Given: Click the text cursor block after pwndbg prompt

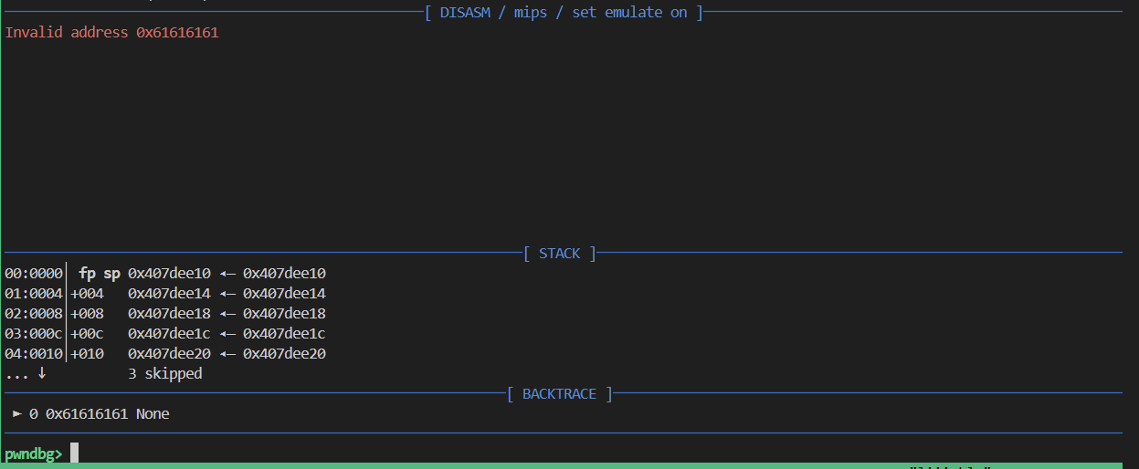Looking at the screenshot, I should coord(75,453).
